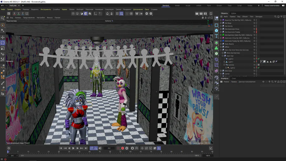Enable snapping with the magnet icon
Screen dimensions: 286x161
coord(107,13)
